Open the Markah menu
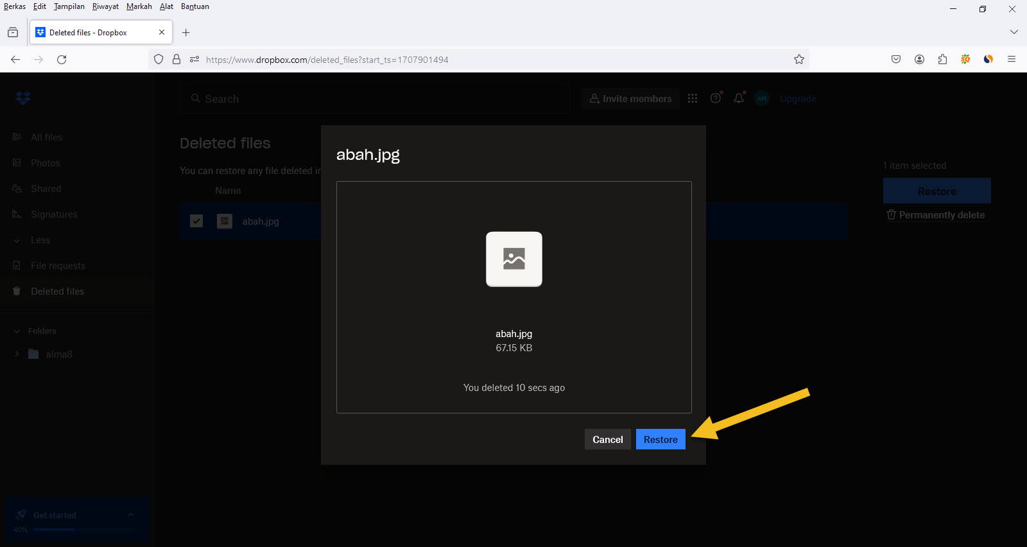The height and width of the screenshot is (547, 1027). [139, 6]
